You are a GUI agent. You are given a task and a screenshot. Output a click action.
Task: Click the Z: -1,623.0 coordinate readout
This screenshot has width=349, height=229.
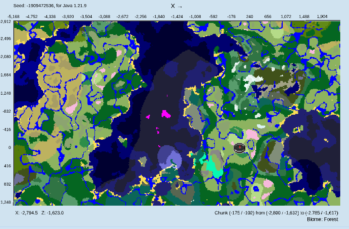click(52, 213)
